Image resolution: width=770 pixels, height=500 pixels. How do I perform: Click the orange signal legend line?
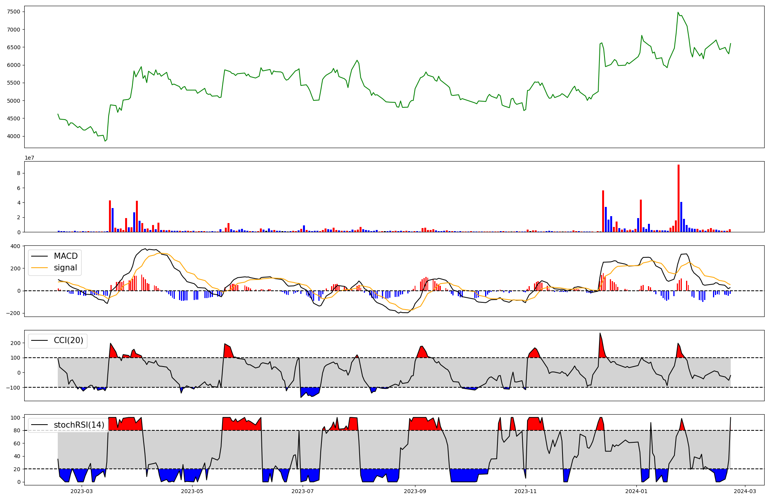[39, 268]
